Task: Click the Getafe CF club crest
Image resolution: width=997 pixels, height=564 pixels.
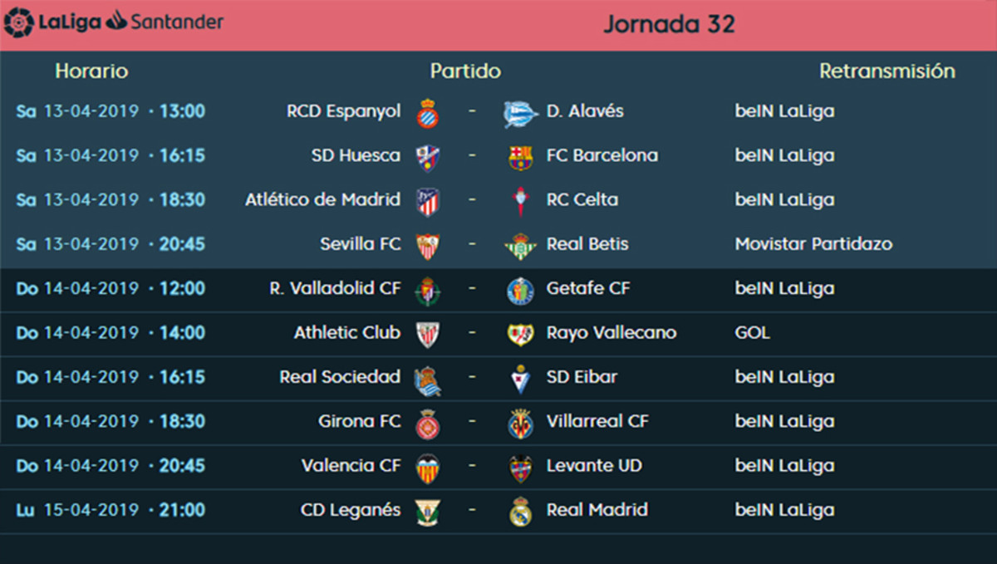Action: tap(521, 290)
